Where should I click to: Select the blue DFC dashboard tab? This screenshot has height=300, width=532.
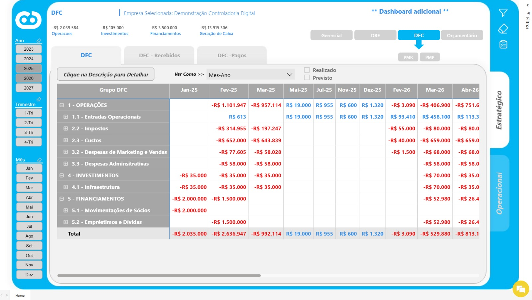[419, 35]
